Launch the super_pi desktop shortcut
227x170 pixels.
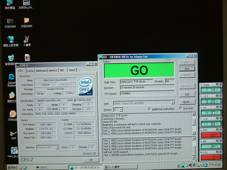[x=13, y=152]
